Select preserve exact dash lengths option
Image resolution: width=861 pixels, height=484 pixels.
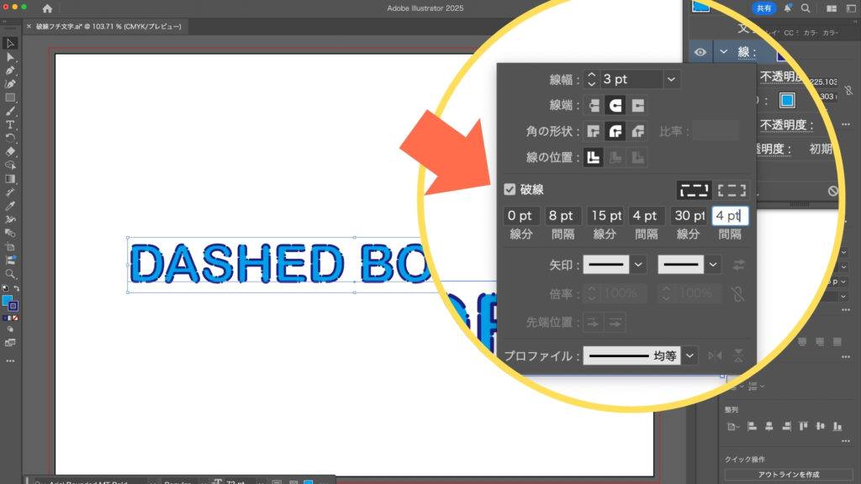tap(694, 190)
